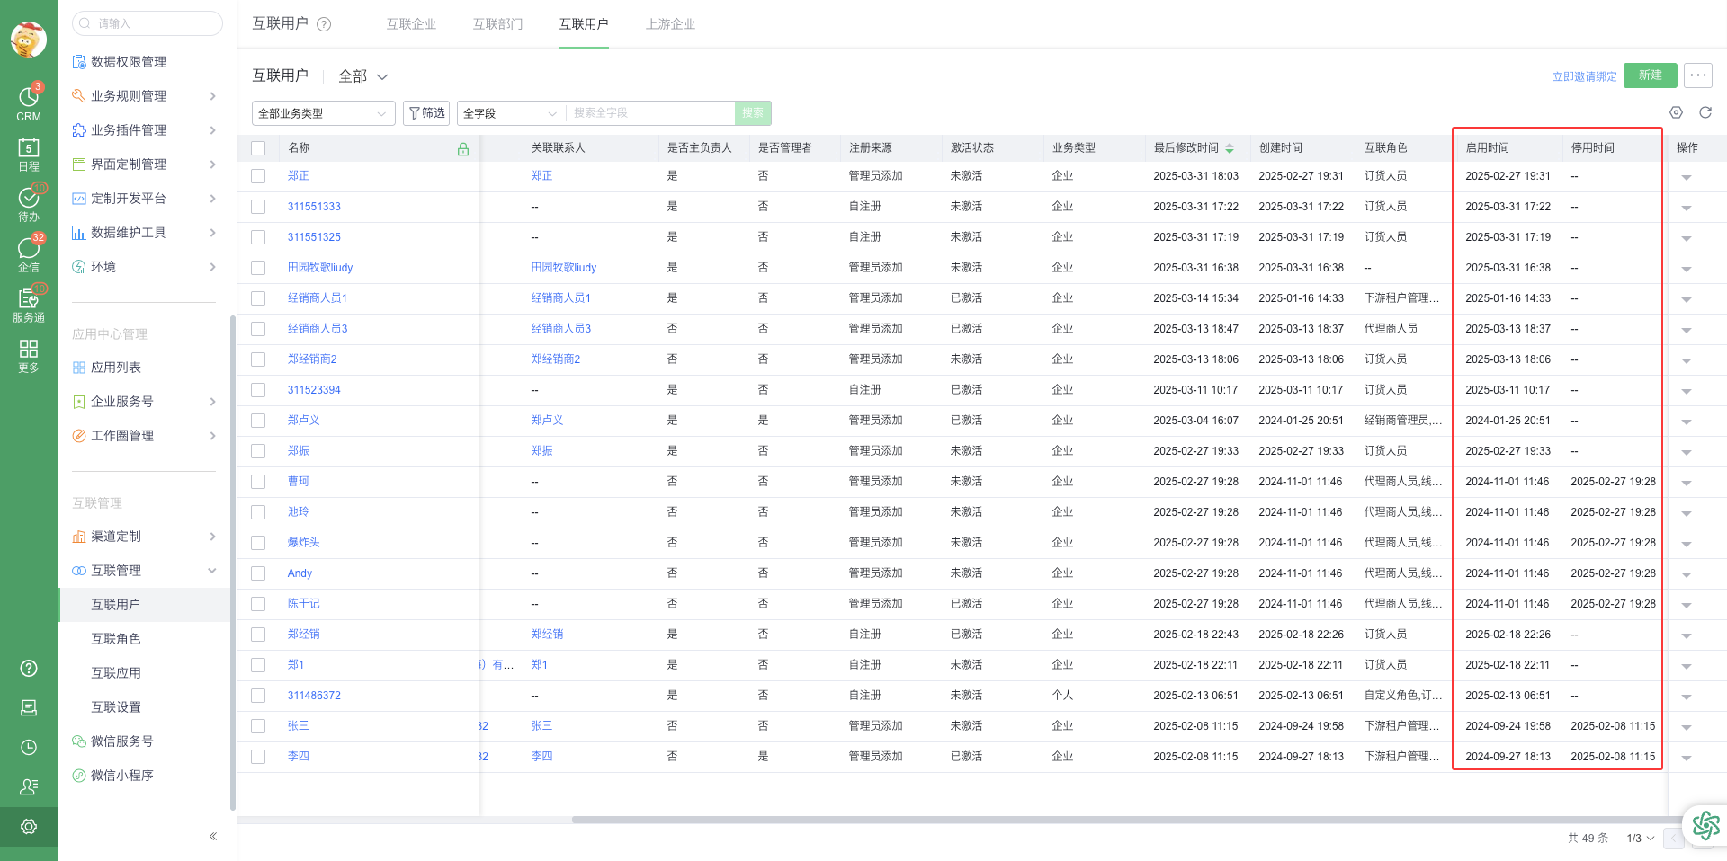Screen dimensions: 1727x861
Task: Open the 更多 apps grid icon
Action: (x=29, y=355)
